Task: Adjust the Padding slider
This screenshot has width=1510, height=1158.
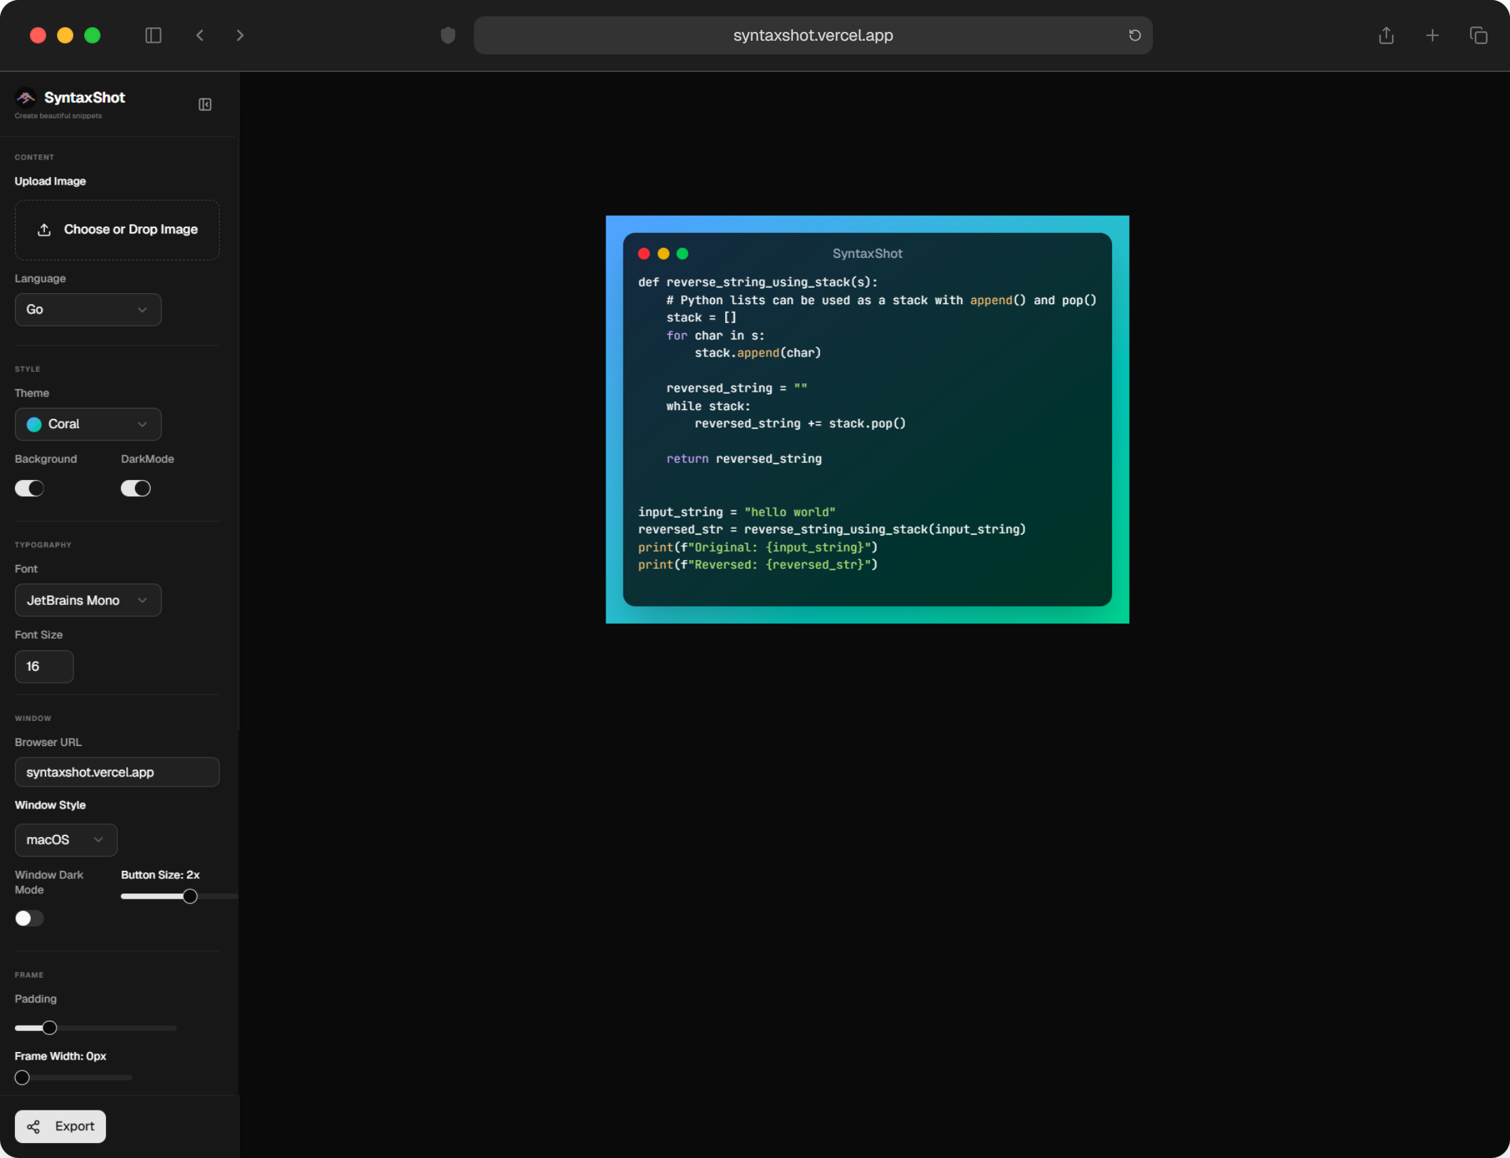Action: (x=95, y=1028)
